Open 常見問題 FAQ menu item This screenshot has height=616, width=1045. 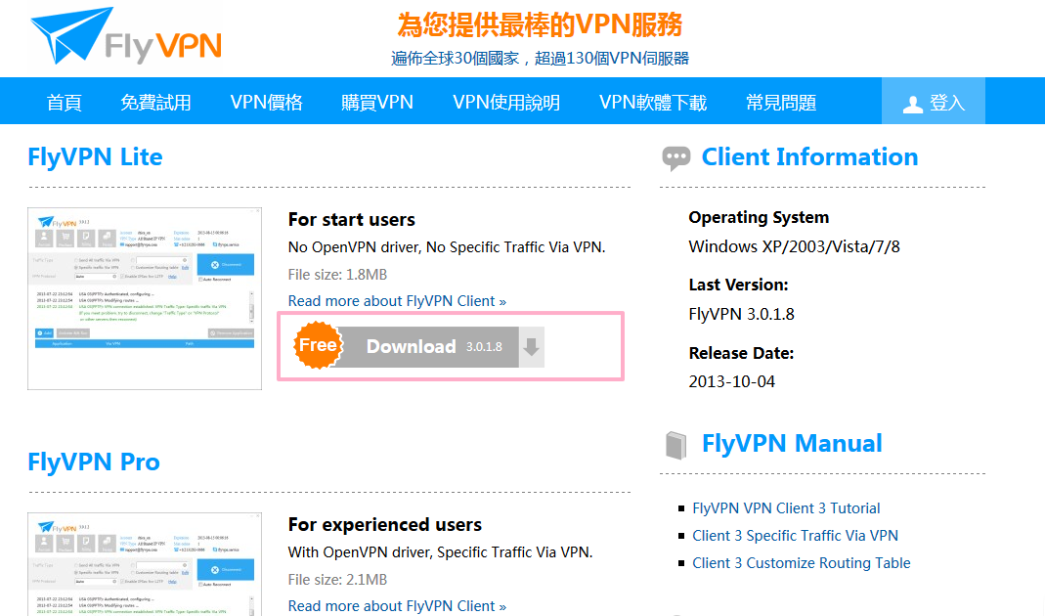[781, 103]
